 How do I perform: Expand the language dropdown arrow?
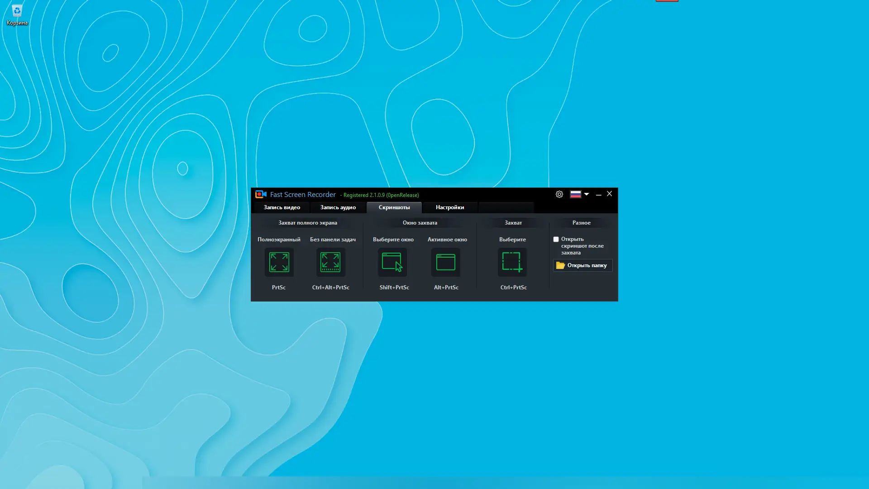point(587,194)
